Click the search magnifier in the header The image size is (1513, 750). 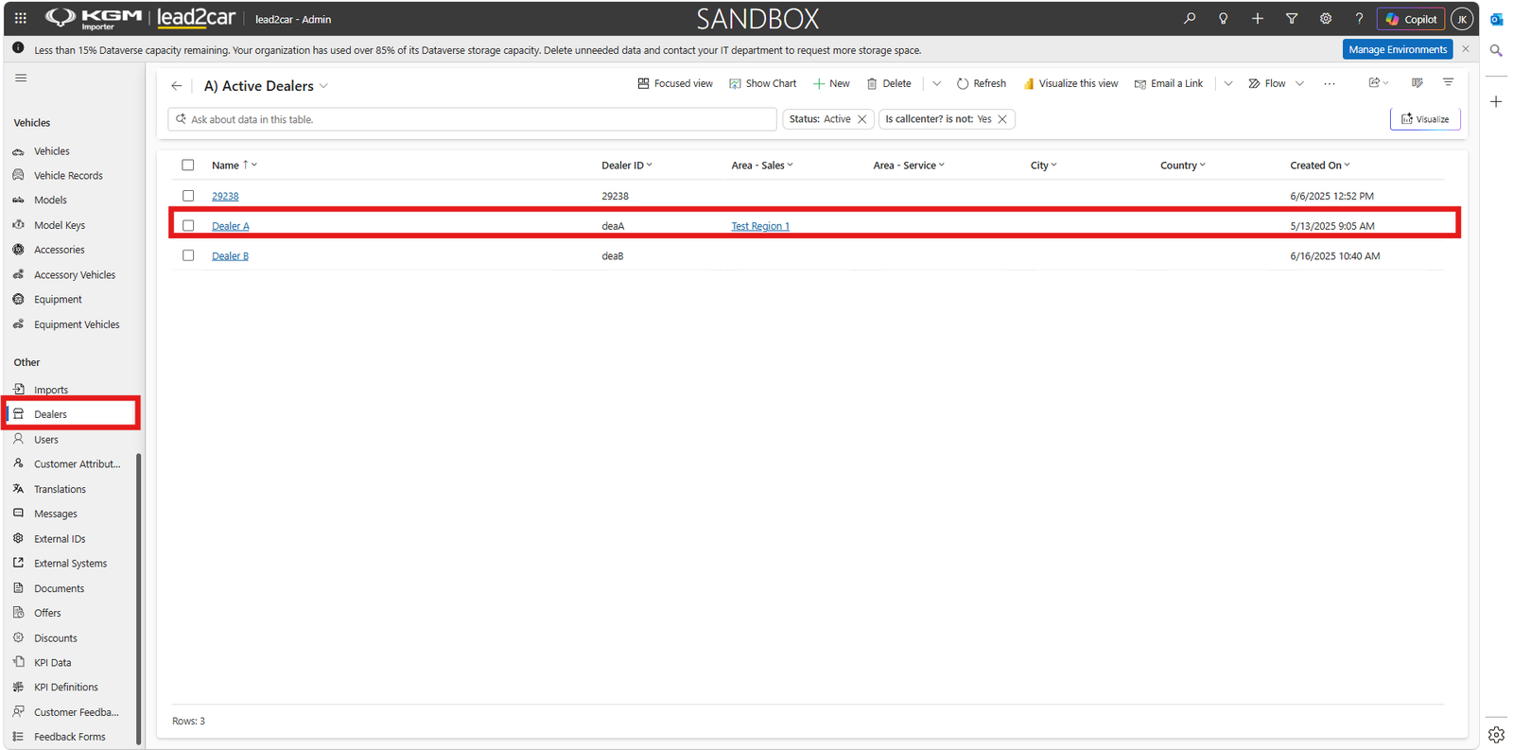(x=1190, y=18)
